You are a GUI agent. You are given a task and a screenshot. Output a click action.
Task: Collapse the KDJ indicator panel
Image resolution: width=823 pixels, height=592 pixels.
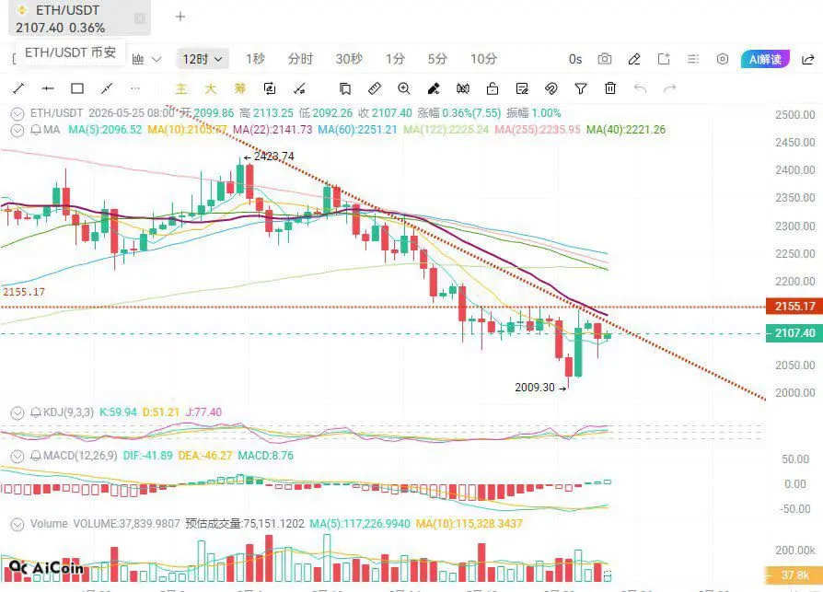point(17,412)
